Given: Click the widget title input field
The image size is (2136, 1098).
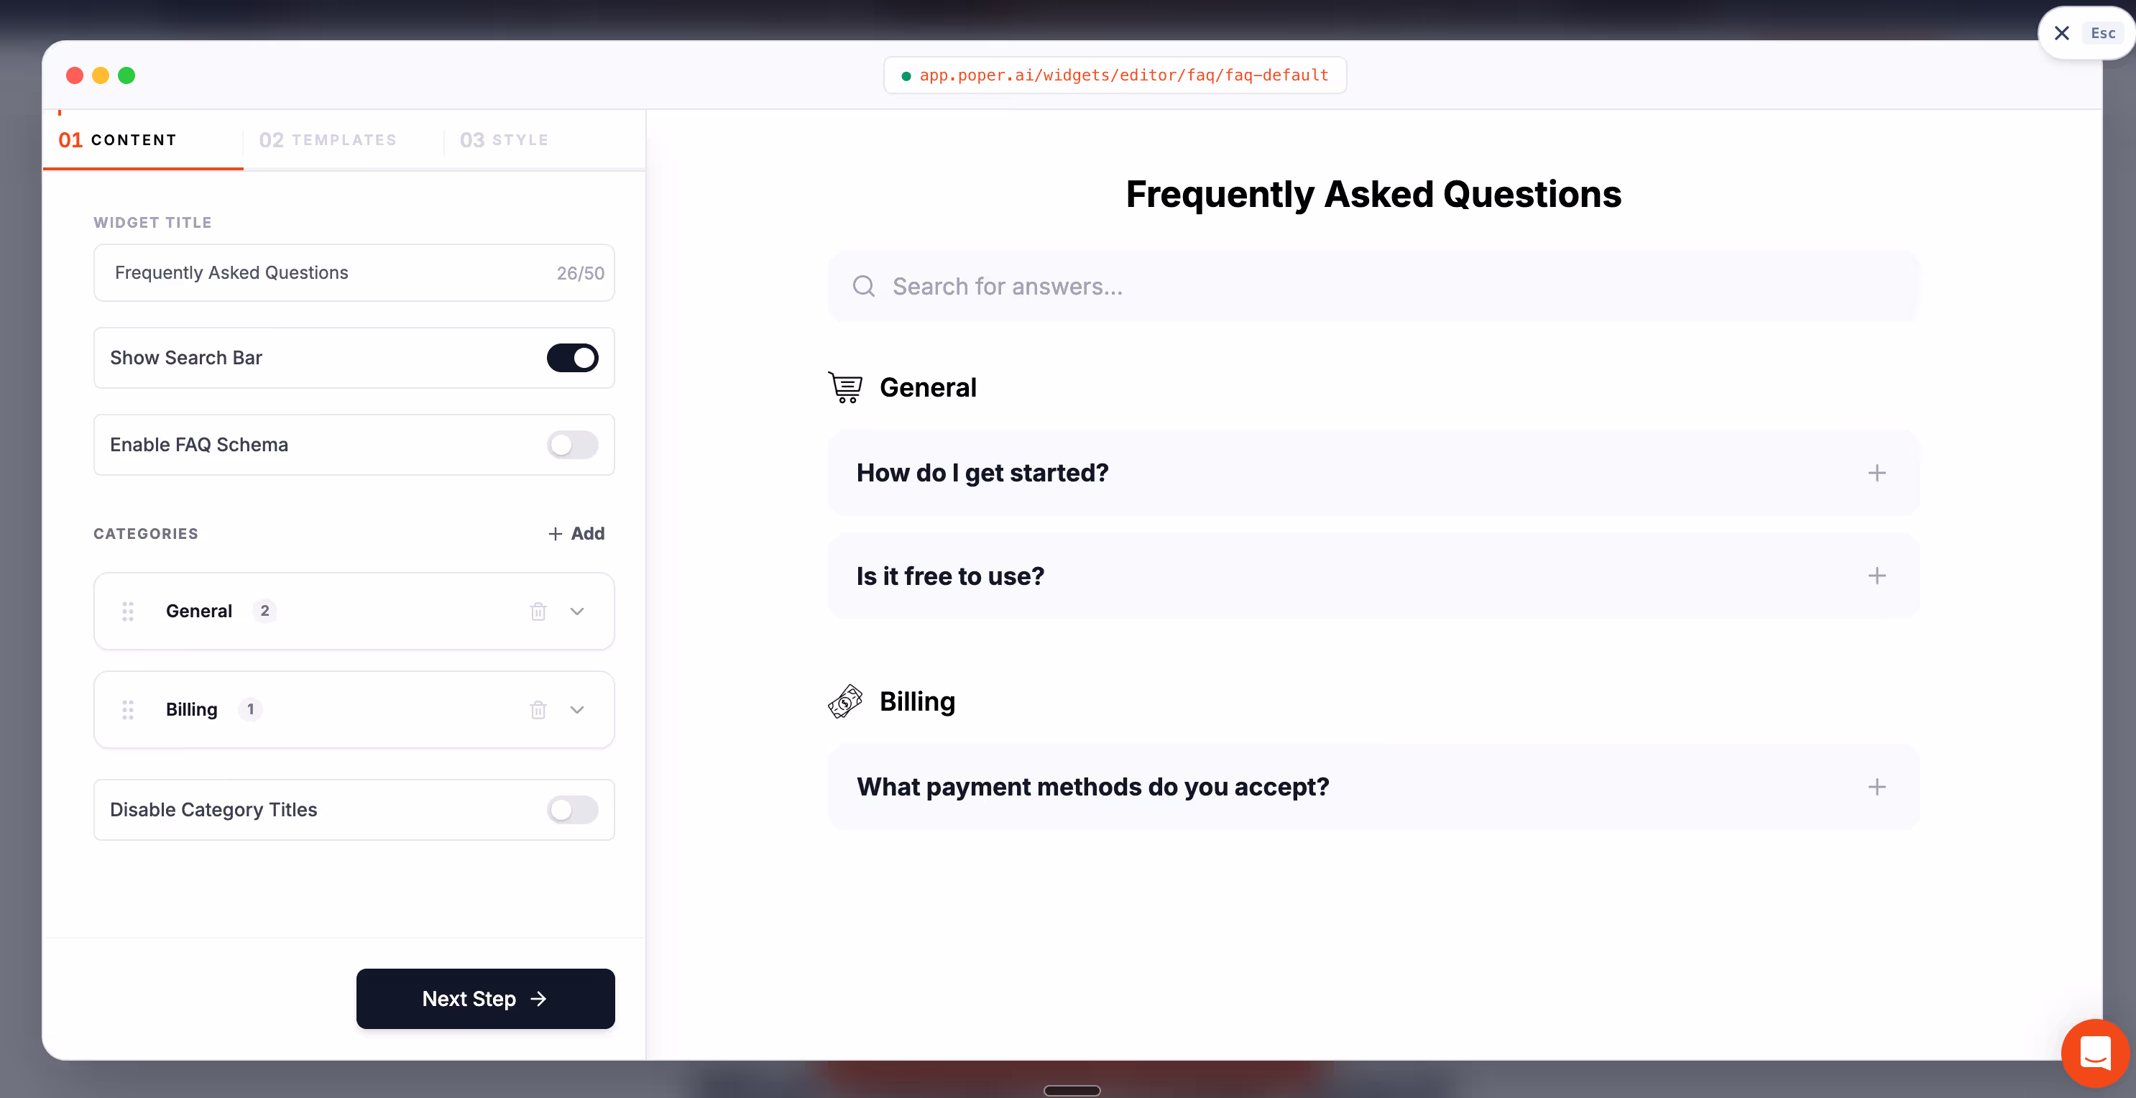Looking at the screenshot, I should point(354,273).
